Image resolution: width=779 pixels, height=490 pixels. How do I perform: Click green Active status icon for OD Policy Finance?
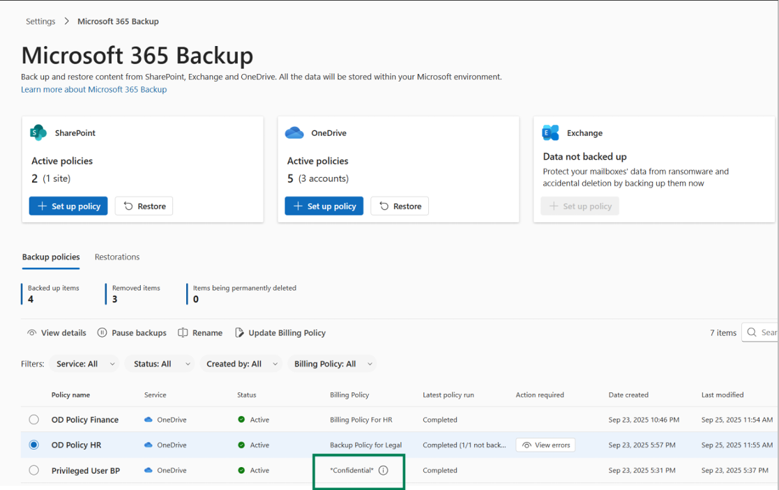pos(241,420)
